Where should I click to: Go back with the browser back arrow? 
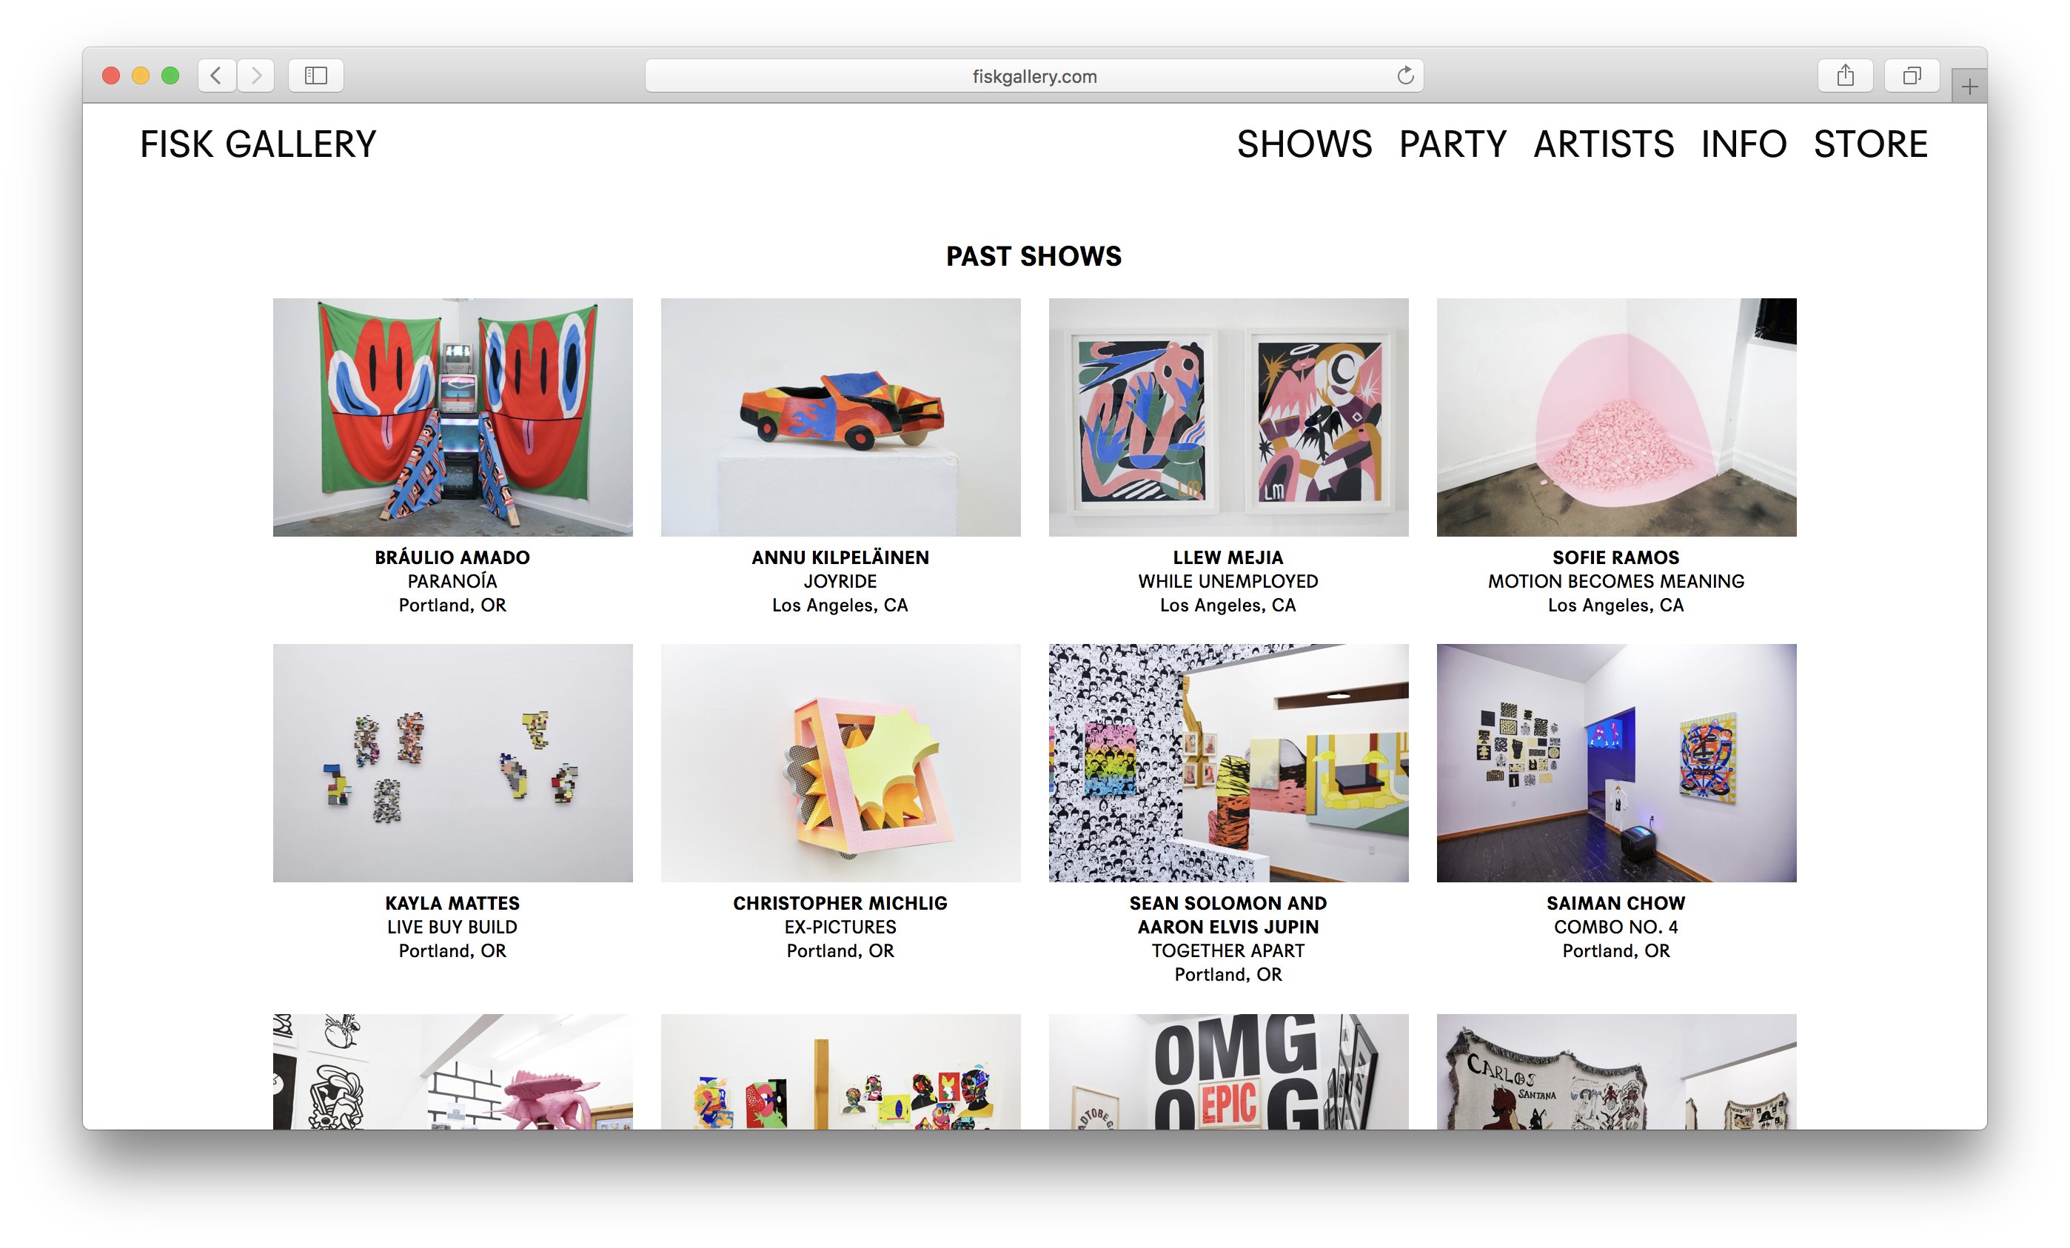click(x=216, y=76)
